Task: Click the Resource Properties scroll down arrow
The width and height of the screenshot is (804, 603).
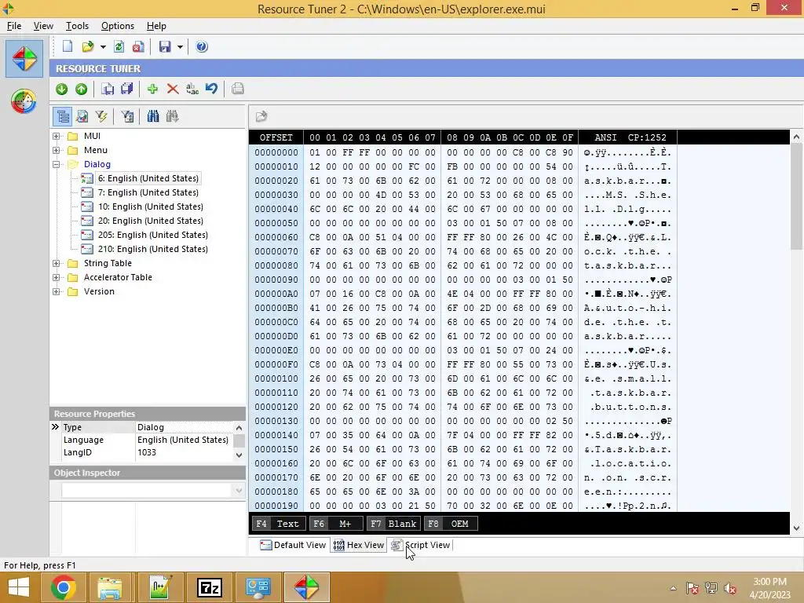Action: [239, 455]
